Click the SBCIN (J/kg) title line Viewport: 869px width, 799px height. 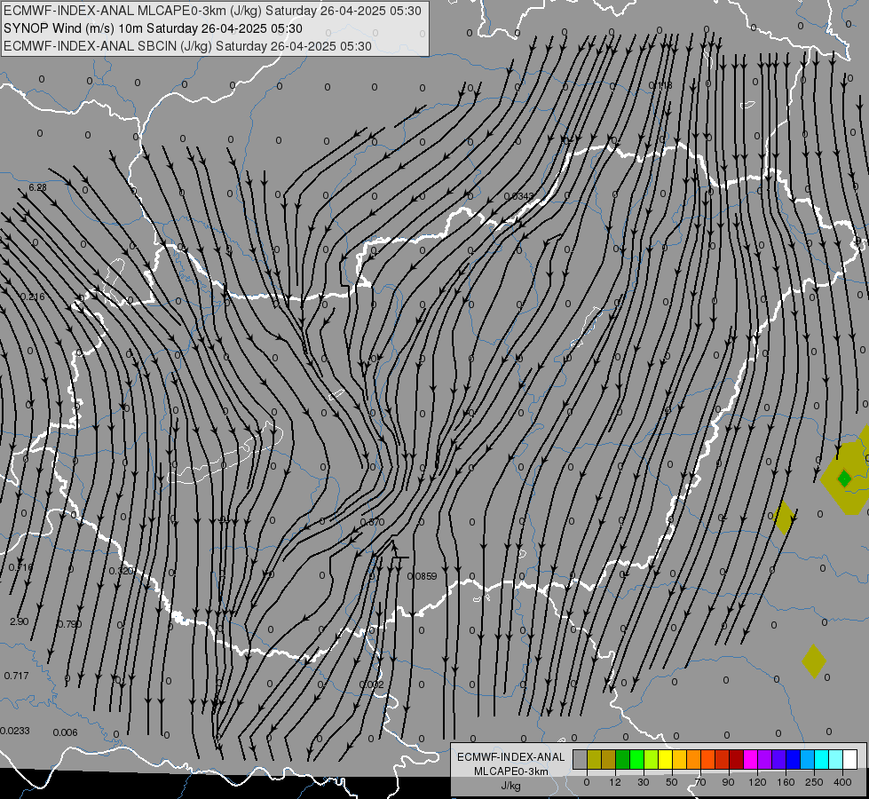pos(187,46)
